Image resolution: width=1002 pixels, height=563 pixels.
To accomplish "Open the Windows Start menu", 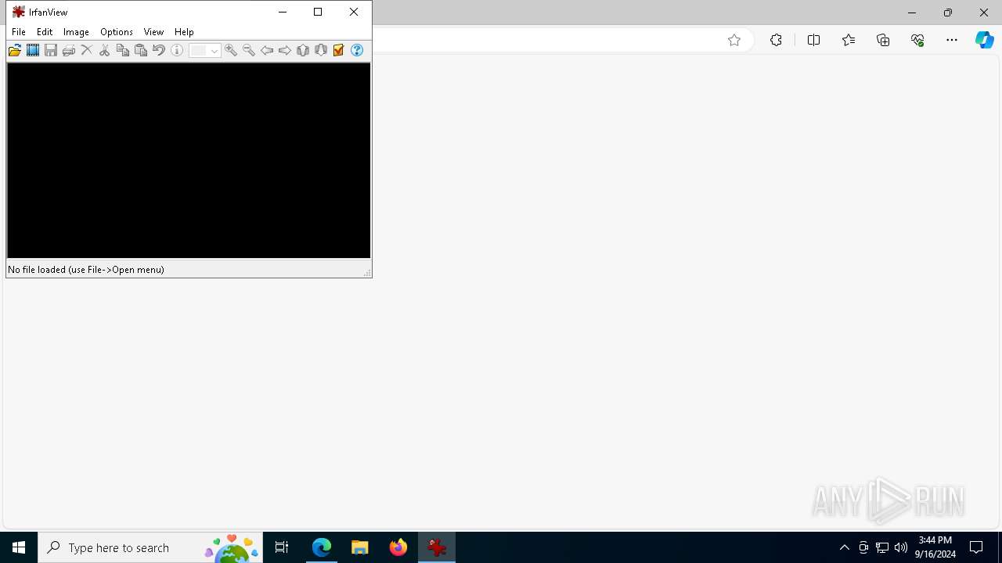I will (x=19, y=547).
